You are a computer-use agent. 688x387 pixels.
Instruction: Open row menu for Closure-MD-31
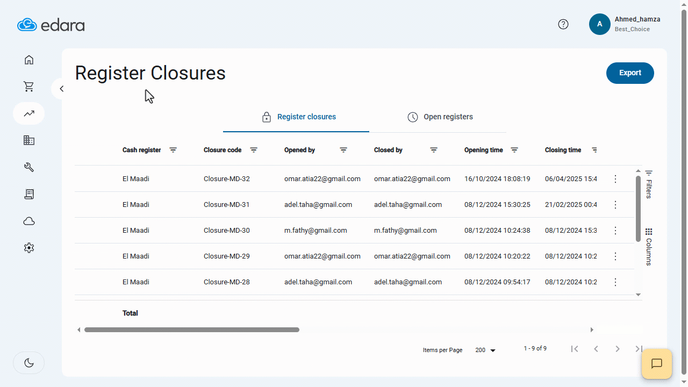[x=615, y=205]
